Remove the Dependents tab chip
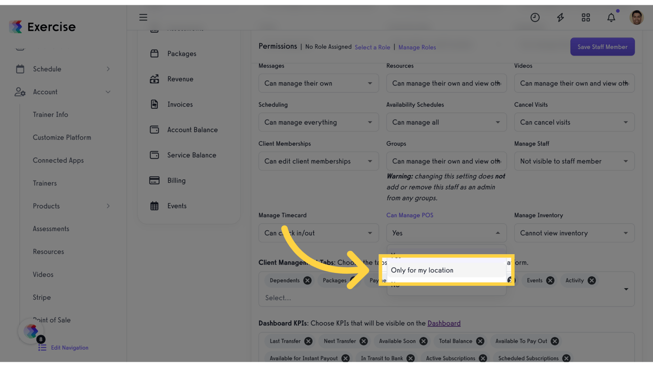 coord(307,281)
